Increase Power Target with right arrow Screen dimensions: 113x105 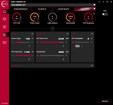click(x=32, y=42)
